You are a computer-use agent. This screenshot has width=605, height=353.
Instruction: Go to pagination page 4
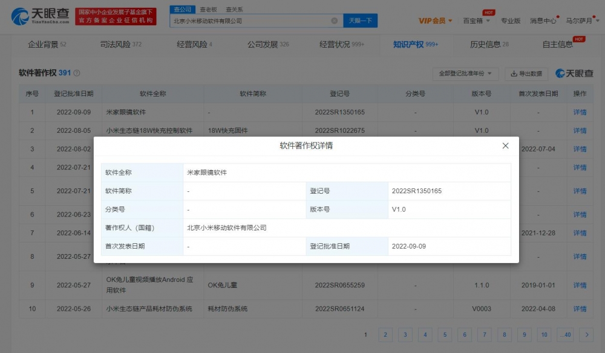(425, 335)
